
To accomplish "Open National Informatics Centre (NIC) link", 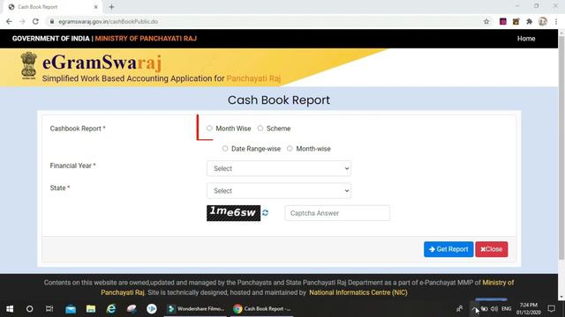I will pyautogui.click(x=358, y=292).
